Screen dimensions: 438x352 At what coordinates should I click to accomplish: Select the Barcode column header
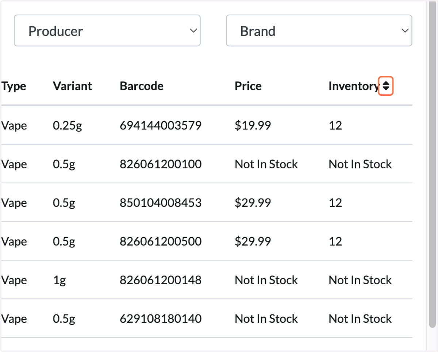pos(142,86)
